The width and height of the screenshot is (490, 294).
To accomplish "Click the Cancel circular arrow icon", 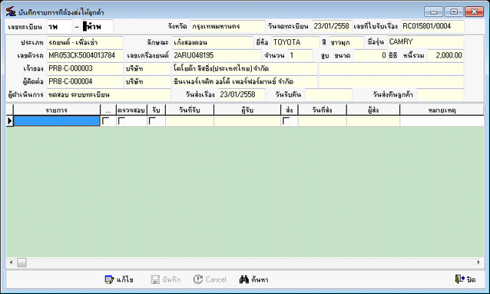I will (x=198, y=279).
